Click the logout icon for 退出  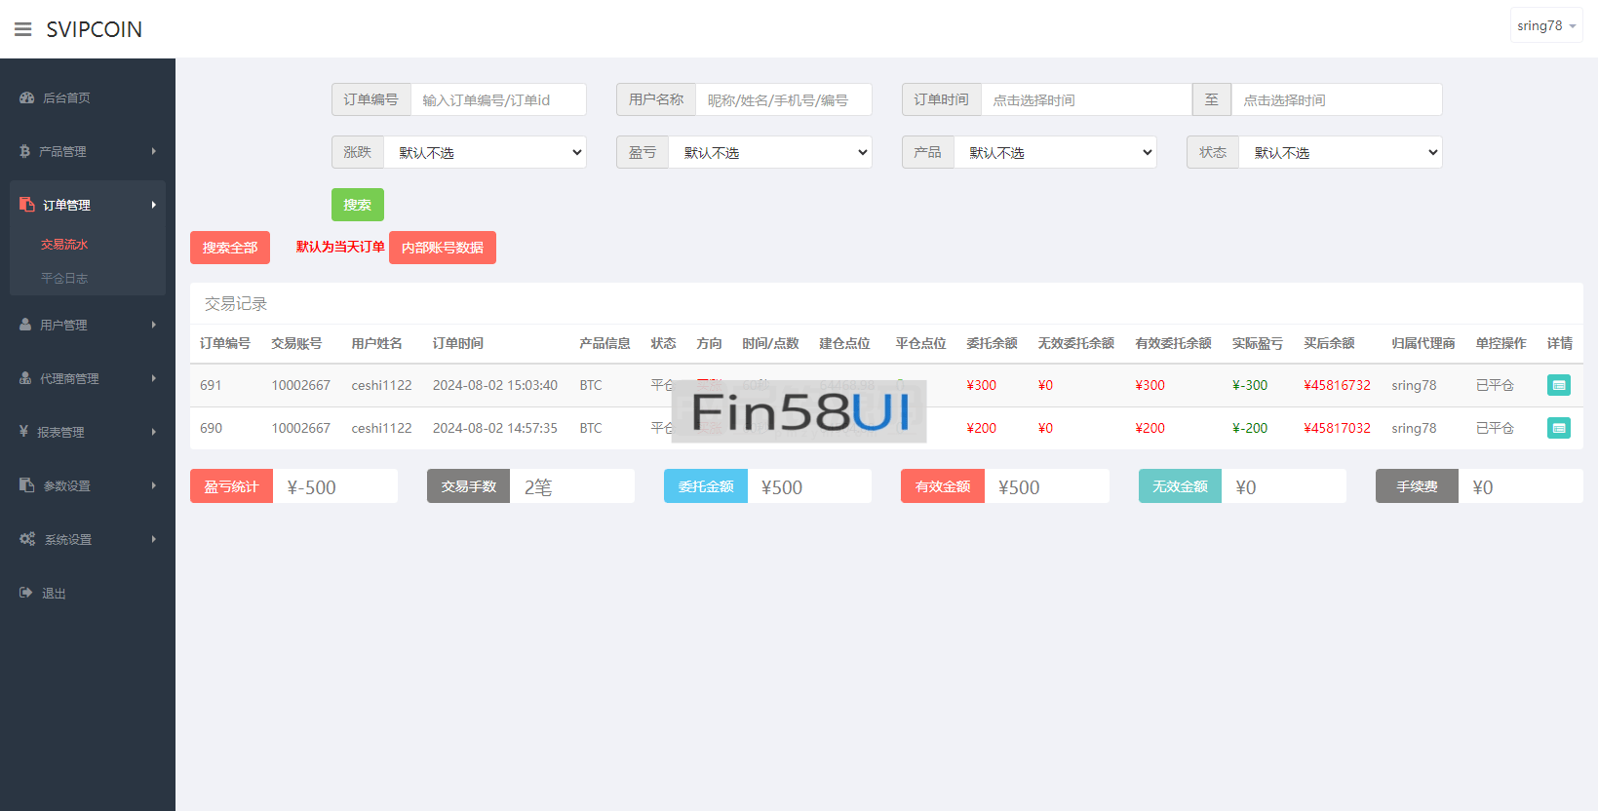(x=26, y=593)
